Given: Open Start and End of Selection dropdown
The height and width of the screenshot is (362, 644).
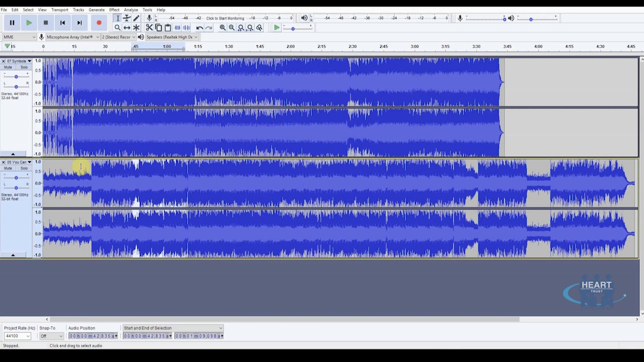Looking at the screenshot, I should point(173,328).
